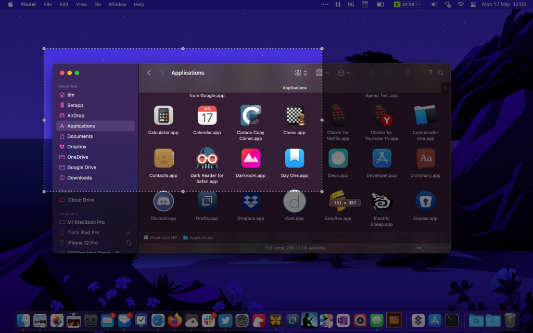This screenshot has width=533, height=333.
Task: Select the Carbon Copy Cloner.app icon
Action: click(250, 116)
